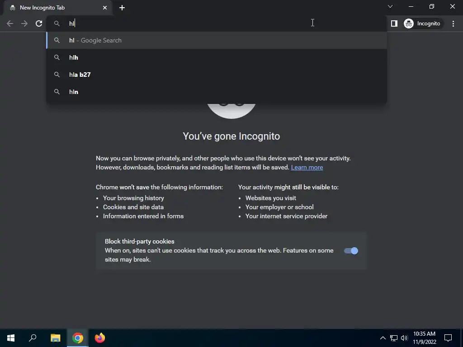Click in the address bar input

217,23
